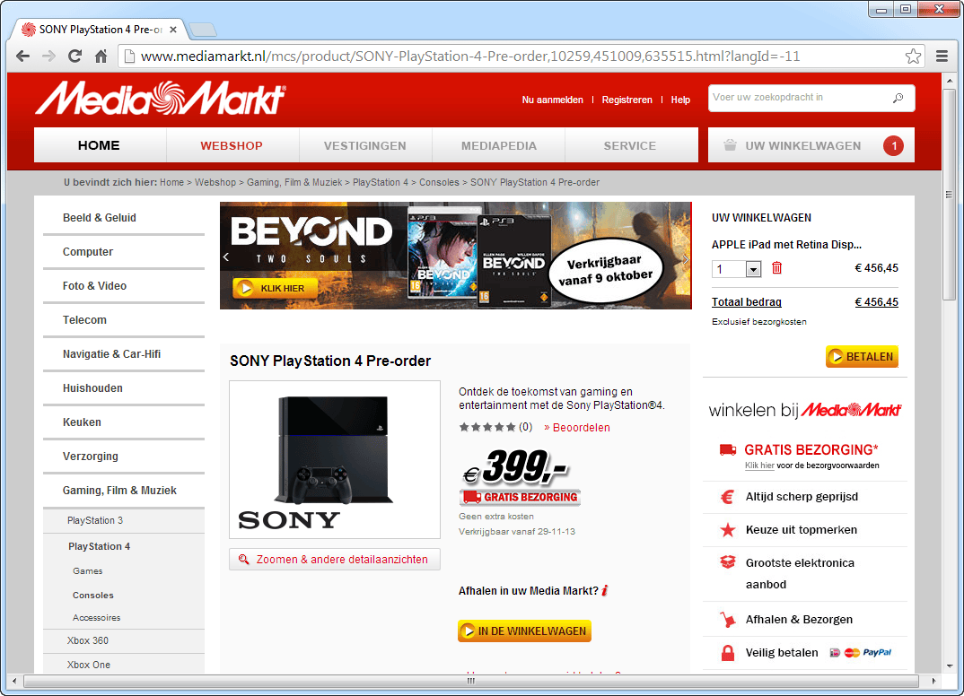
Task: Click the 'Totaal bedrag' link
Action: [747, 301]
